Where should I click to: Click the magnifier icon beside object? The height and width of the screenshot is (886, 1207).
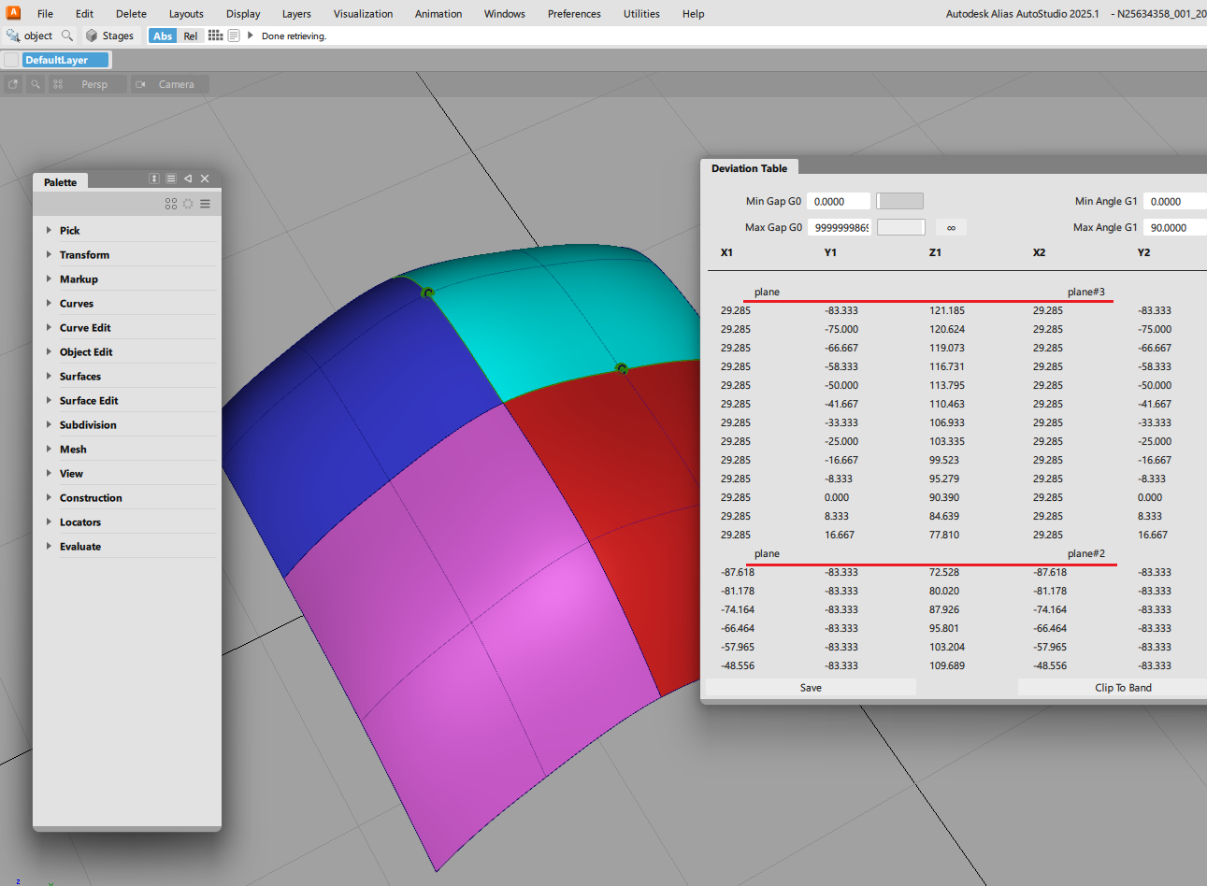(x=67, y=36)
